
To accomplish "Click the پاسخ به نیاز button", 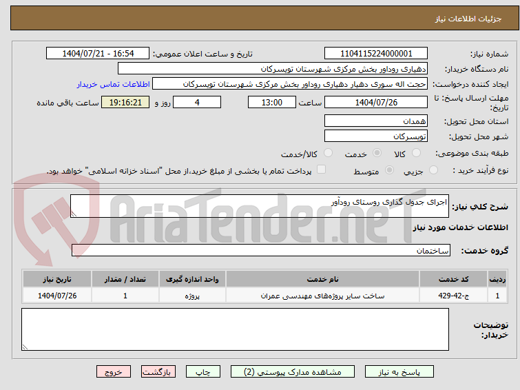I will coord(399,372).
